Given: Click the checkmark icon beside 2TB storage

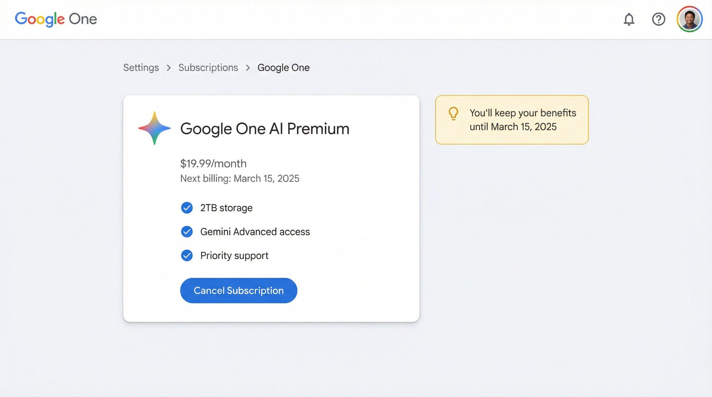Looking at the screenshot, I should pos(187,208).
